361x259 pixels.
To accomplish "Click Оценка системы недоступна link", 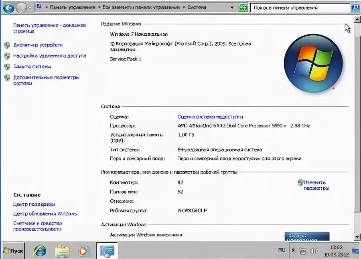I will 210,117.
